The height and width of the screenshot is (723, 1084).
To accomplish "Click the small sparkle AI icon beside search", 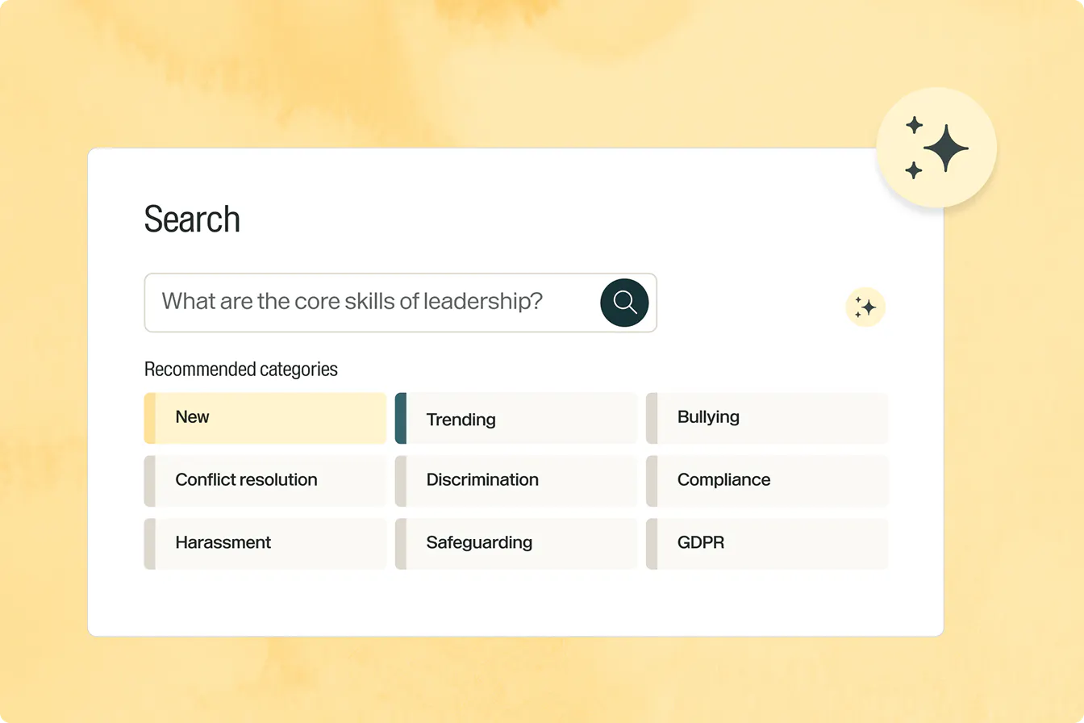I will (x=865, y=307).
